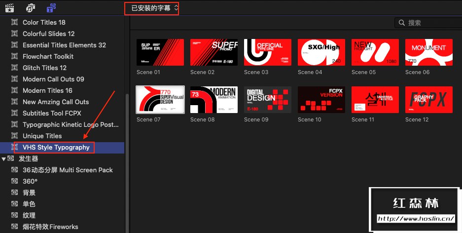Open the 已安装的字幕 dropdown
Screen dimensions: 462x233
pos(155,8)
